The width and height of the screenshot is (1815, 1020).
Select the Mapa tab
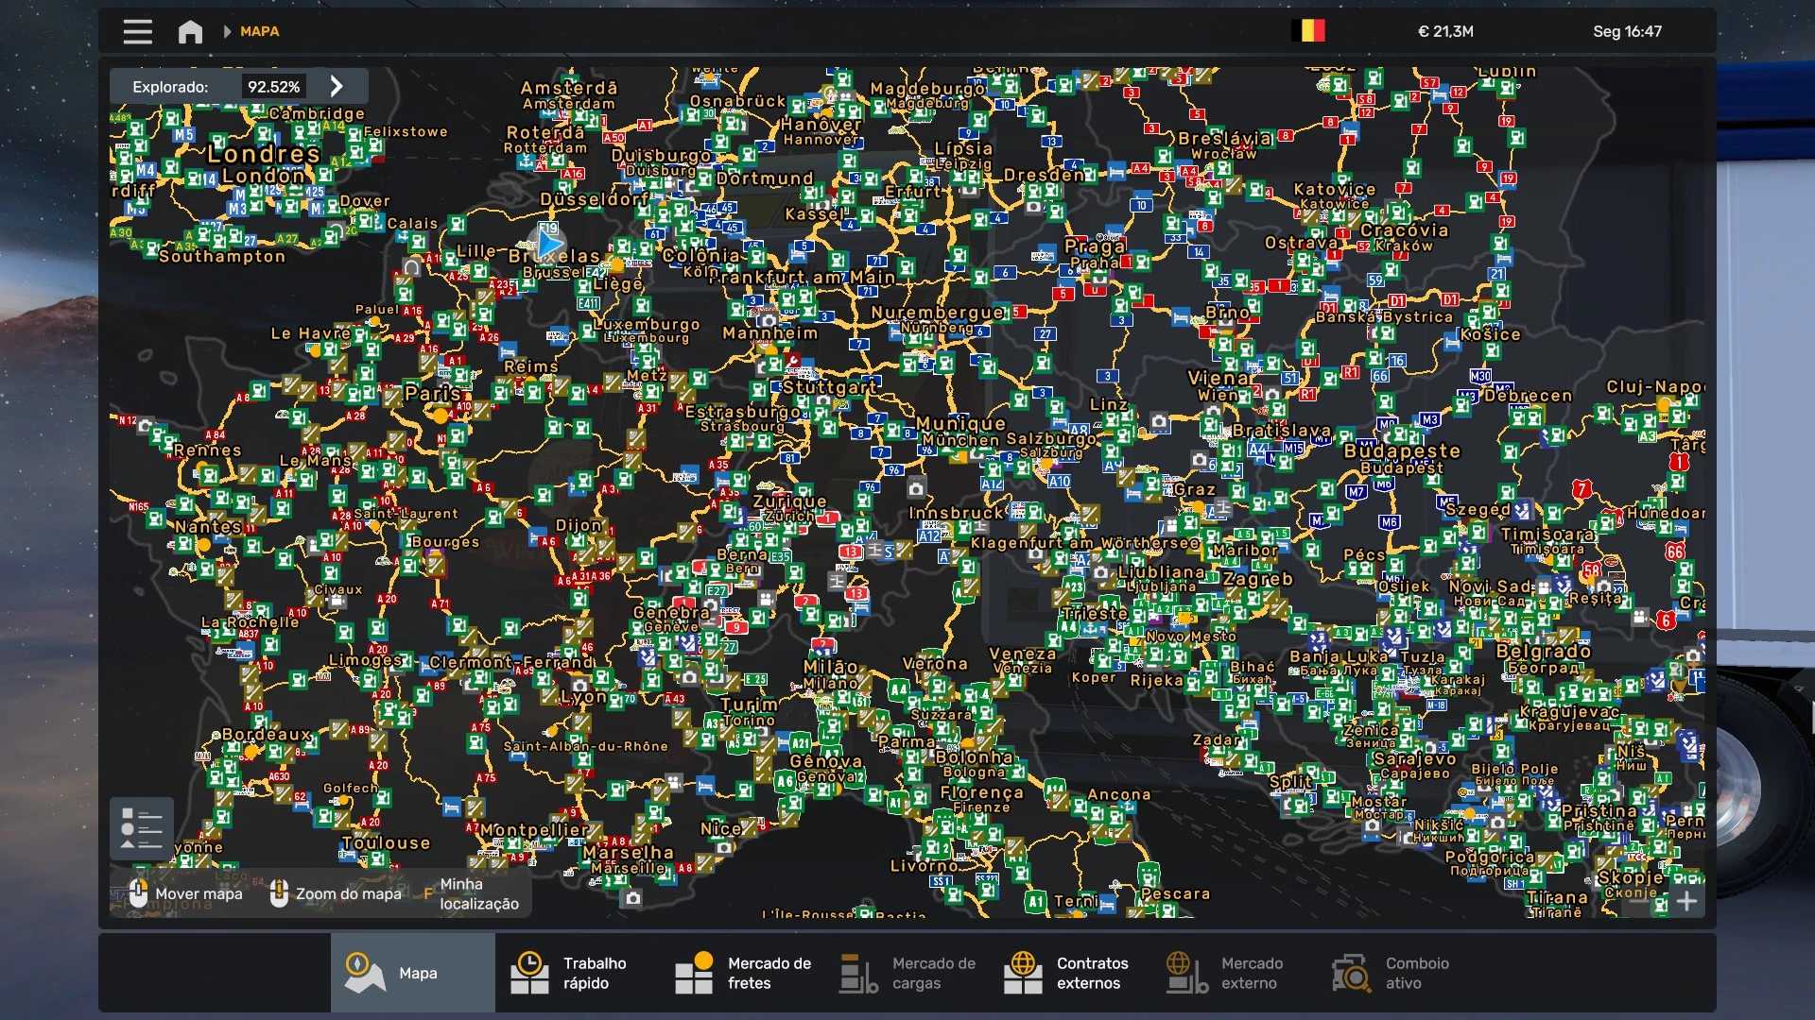pyautogui.click(x=412, y=973)
